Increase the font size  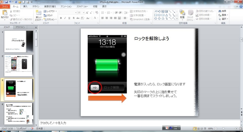tap(87, 13)
